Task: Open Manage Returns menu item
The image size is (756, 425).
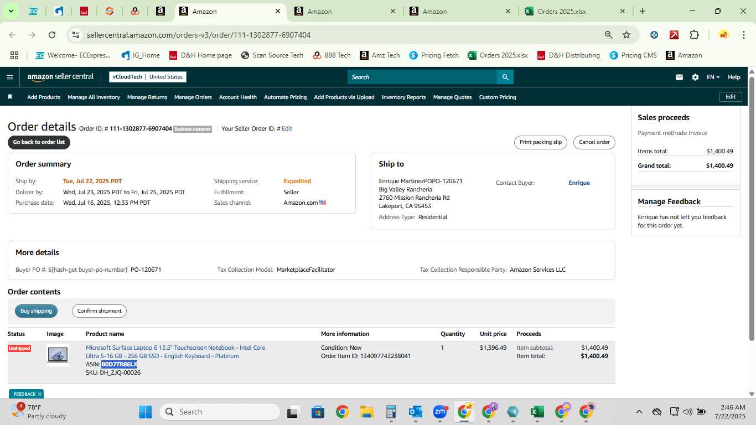Action: coord(147,97)
